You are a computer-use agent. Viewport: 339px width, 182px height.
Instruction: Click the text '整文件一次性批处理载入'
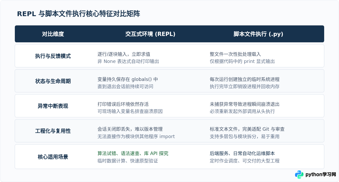point(235,54)
